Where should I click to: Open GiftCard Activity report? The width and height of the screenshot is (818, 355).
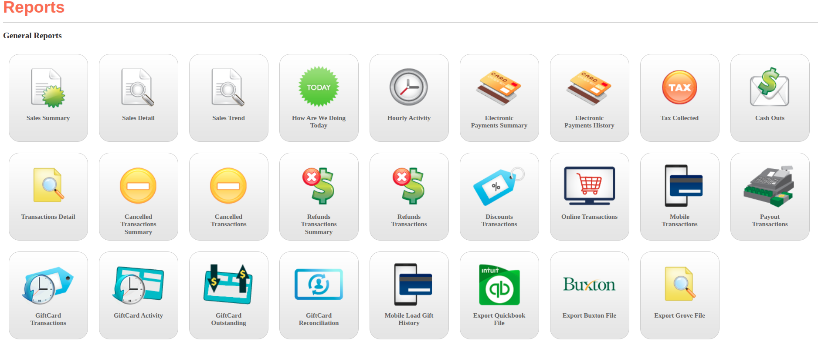coord(138,295)
